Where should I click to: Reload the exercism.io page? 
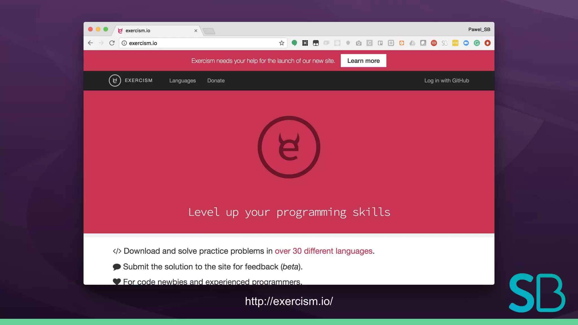pos(112,43)
